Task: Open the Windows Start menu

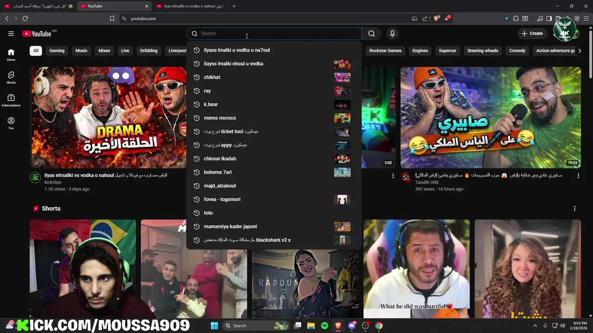Action: 214,326
